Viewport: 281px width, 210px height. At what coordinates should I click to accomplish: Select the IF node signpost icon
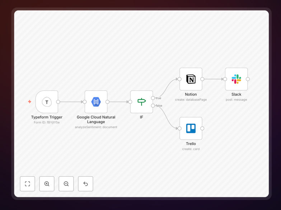pos(141,102)
